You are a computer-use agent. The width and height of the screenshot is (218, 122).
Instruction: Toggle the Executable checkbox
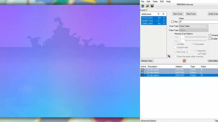193,44
